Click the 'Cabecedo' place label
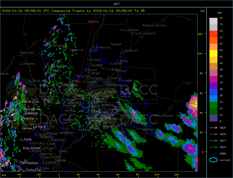 pyautogui.click(x=32, y=113)
